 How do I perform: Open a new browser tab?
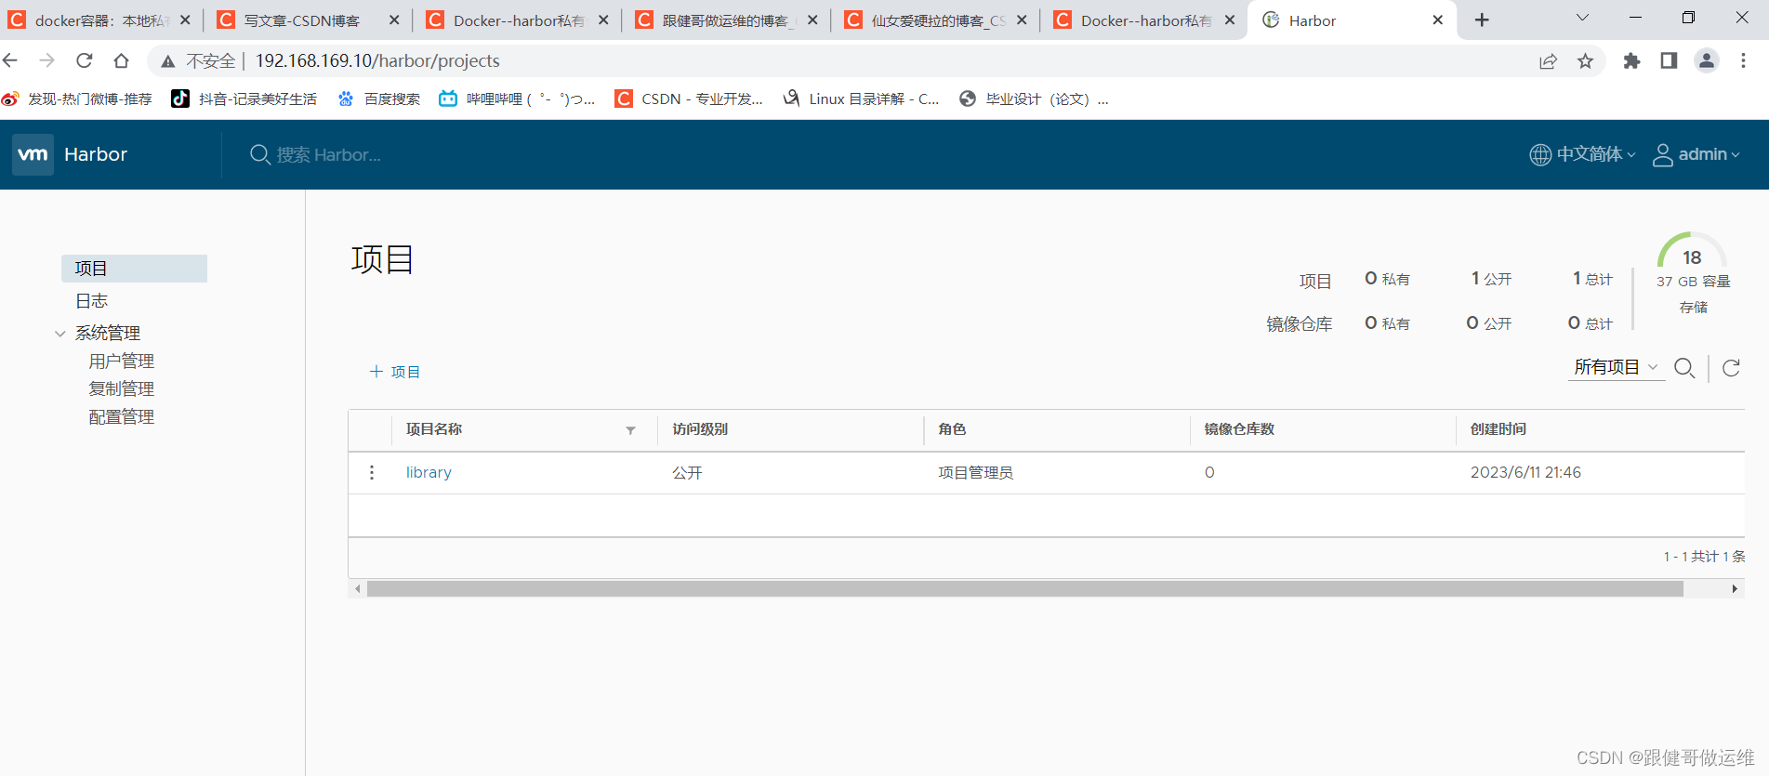click(1483, 20)
